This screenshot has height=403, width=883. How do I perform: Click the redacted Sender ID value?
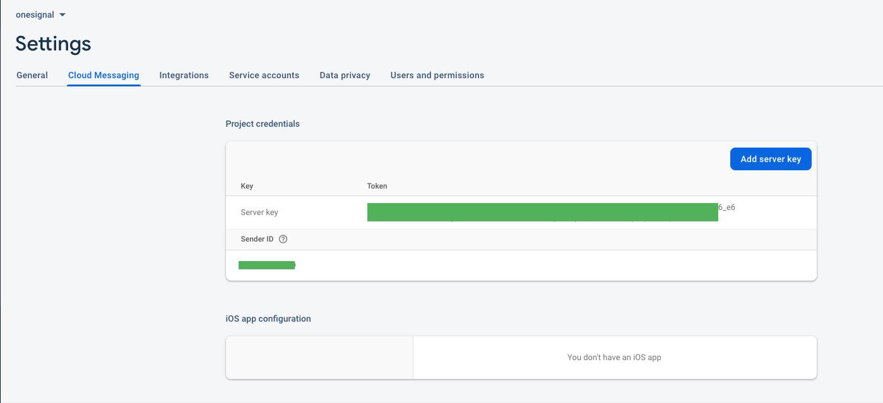coord(266,265)
